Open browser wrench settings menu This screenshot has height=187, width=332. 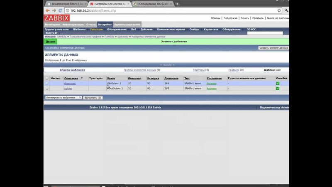(286, 10)
